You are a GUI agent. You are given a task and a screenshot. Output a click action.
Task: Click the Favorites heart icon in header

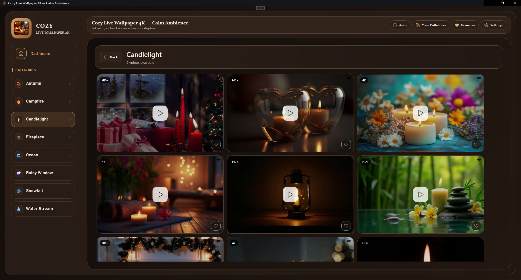(x=457, y=25)
